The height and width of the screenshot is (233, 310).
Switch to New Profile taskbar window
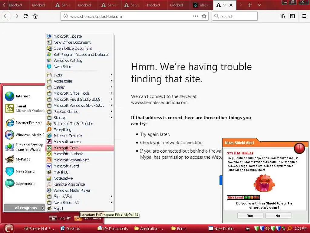pos(221,228)
